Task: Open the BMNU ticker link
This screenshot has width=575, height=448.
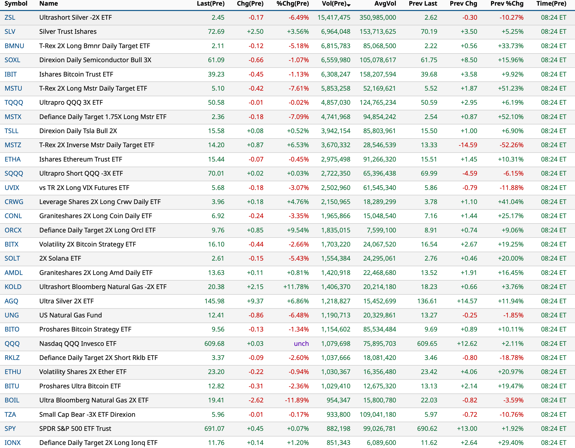Action: 14,46
